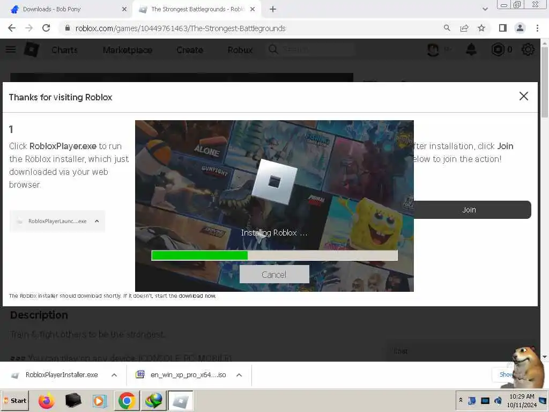Cancel the Roblox installation
Image resolution: width=549 pixels, height=412 pixels.
[274, 274]
